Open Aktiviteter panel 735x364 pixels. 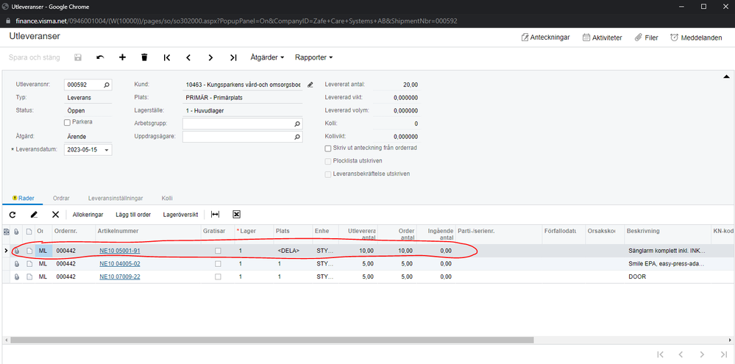[603, 38]
